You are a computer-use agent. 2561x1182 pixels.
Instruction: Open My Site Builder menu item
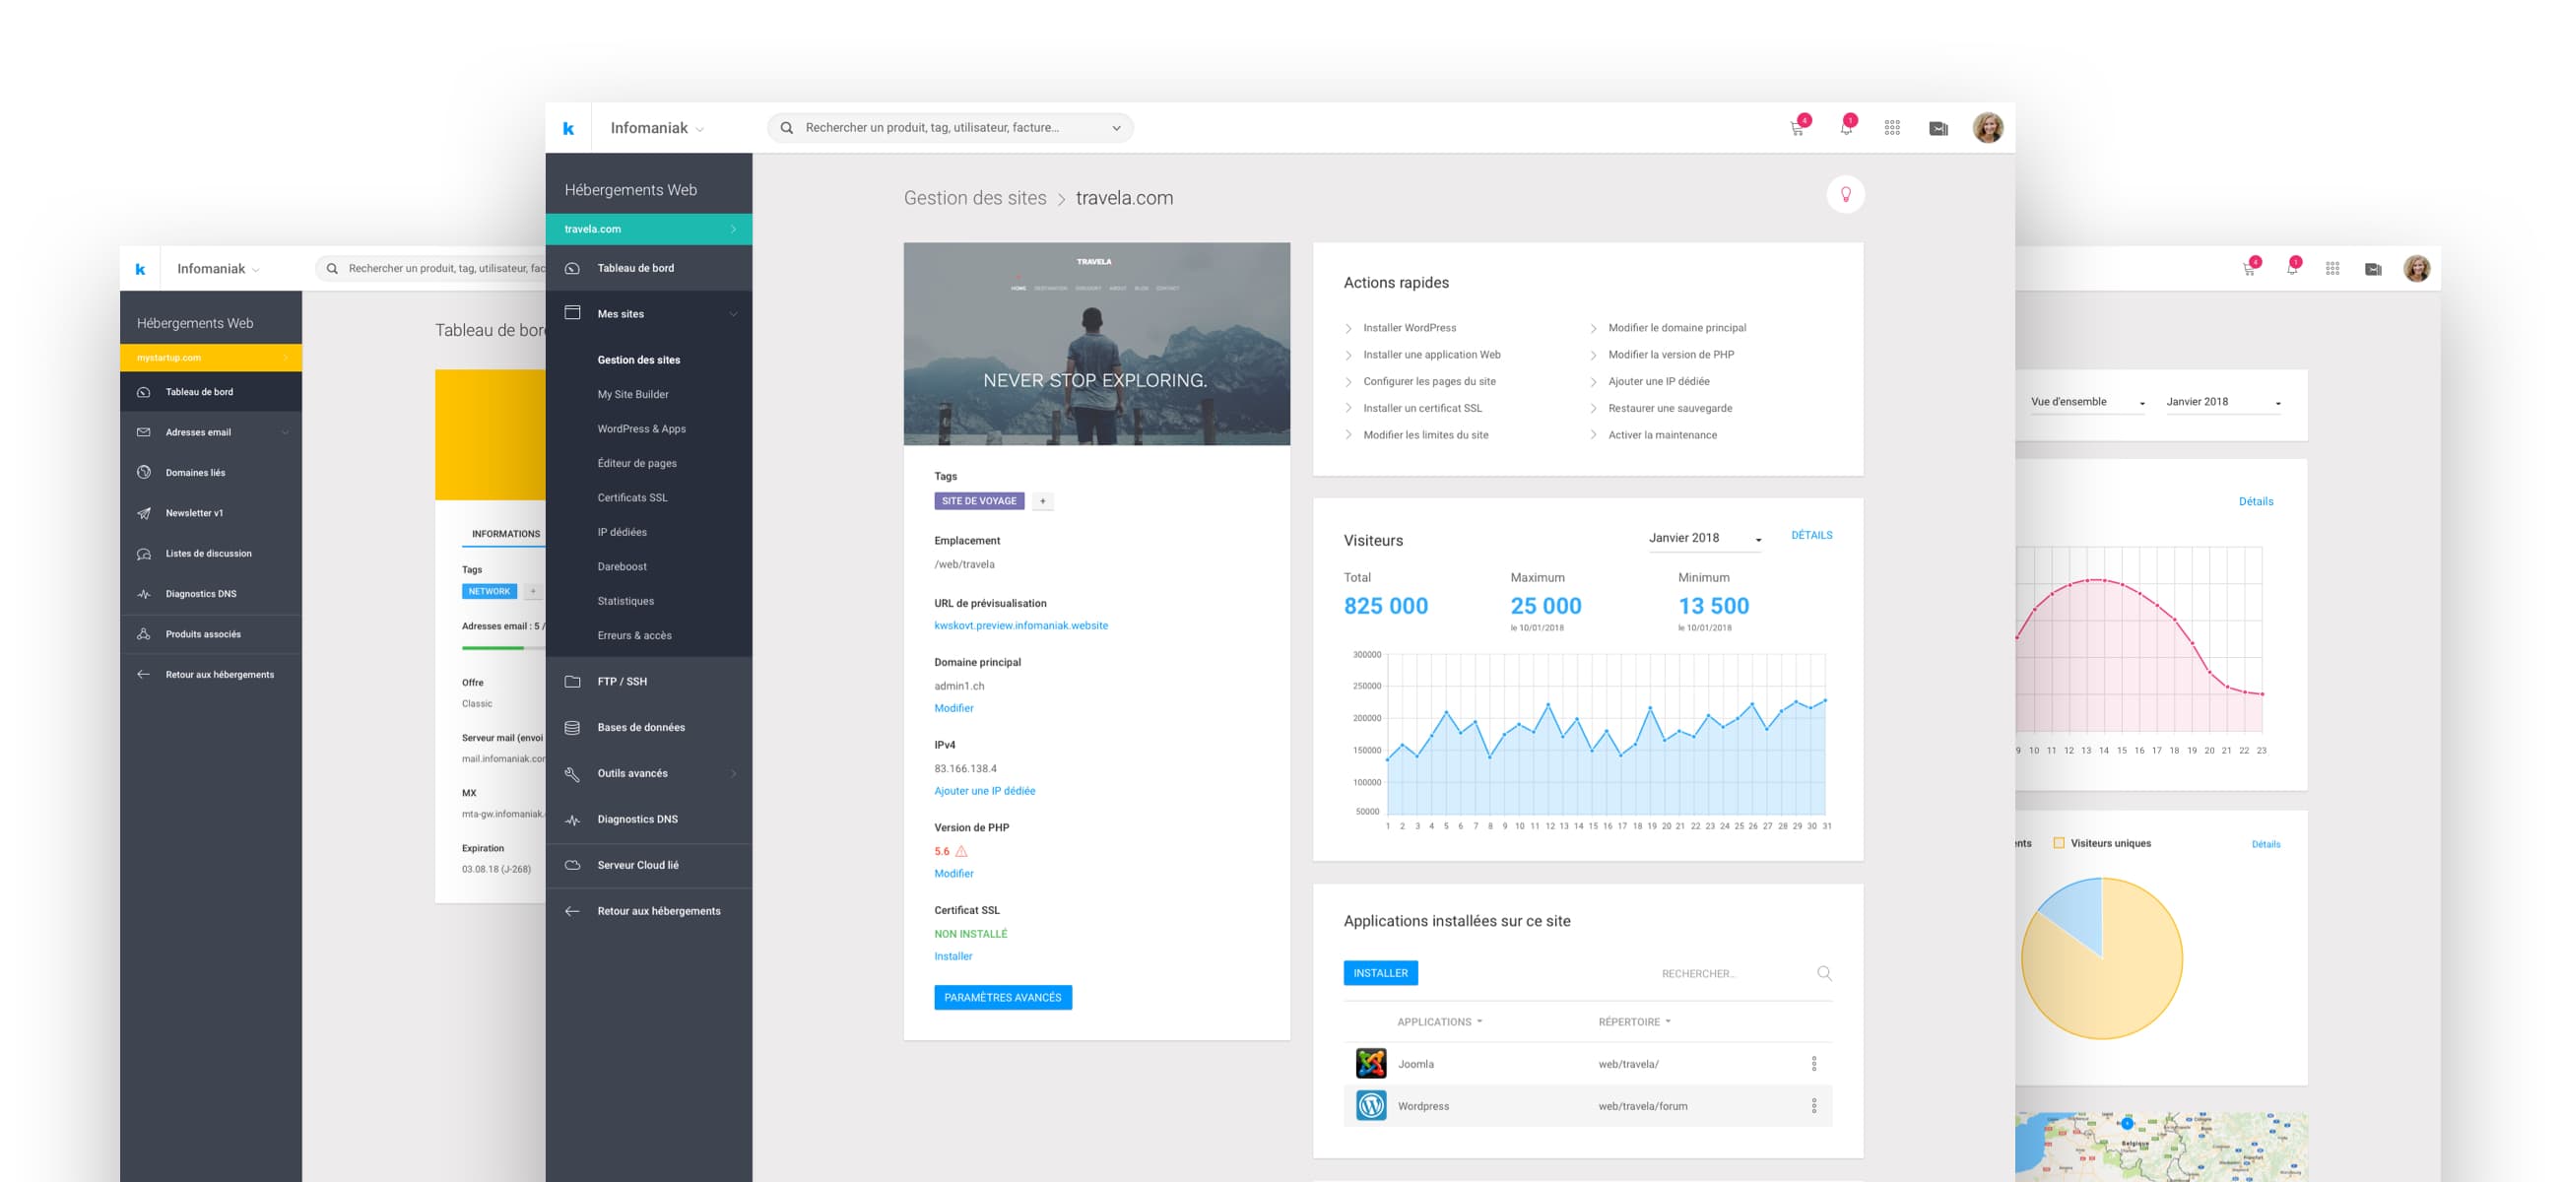coord(632,395)
